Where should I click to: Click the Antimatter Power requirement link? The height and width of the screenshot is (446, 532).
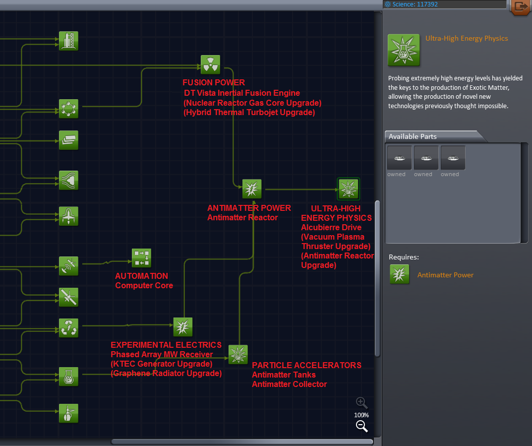click(x=445, y=274)
